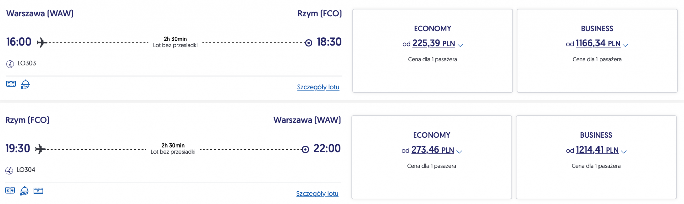Select the 225,39 PLN economy price link

(x=433, y=43)
